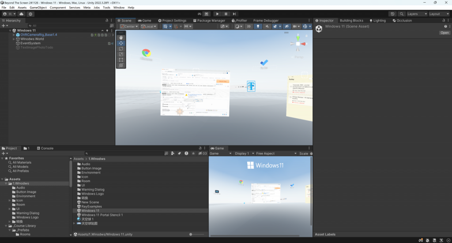This screenshot has width=452, height=243.
Task: Switch to the Package Manager tab
Action: coord(209,20)
